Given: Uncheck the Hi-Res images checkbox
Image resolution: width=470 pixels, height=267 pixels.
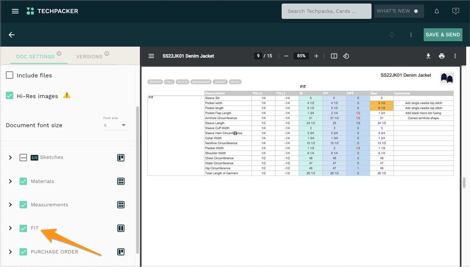Looking at the screenshot, I should tap(10, 96).
